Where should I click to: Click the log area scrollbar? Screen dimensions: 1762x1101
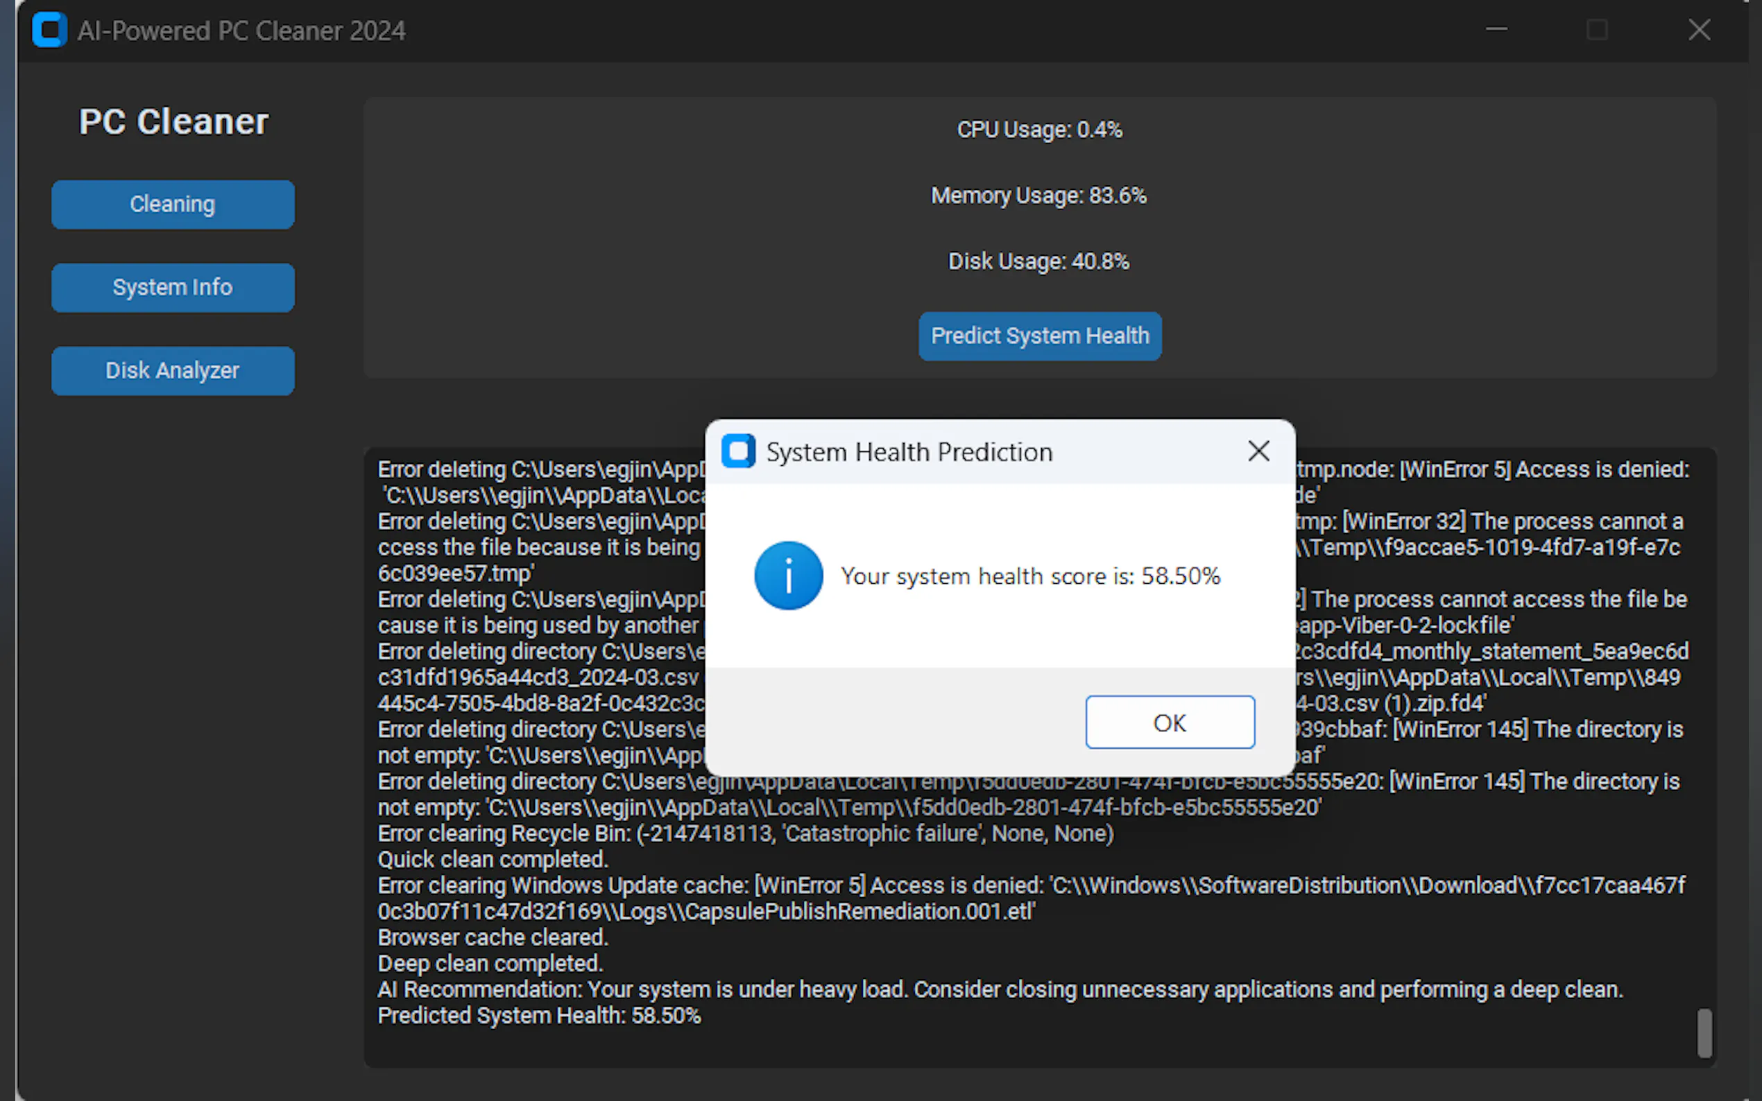[1703, 1034]
